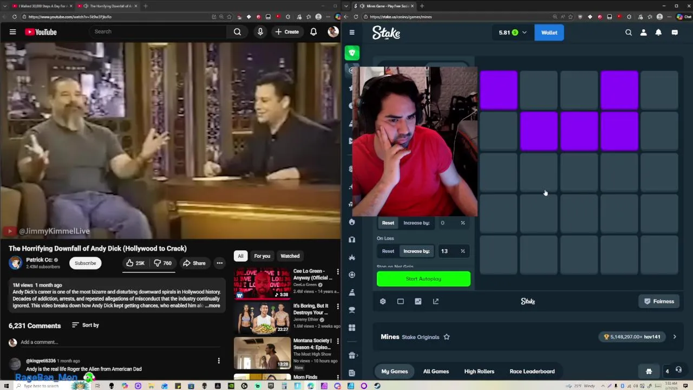Switch to My Games tab

395,372
